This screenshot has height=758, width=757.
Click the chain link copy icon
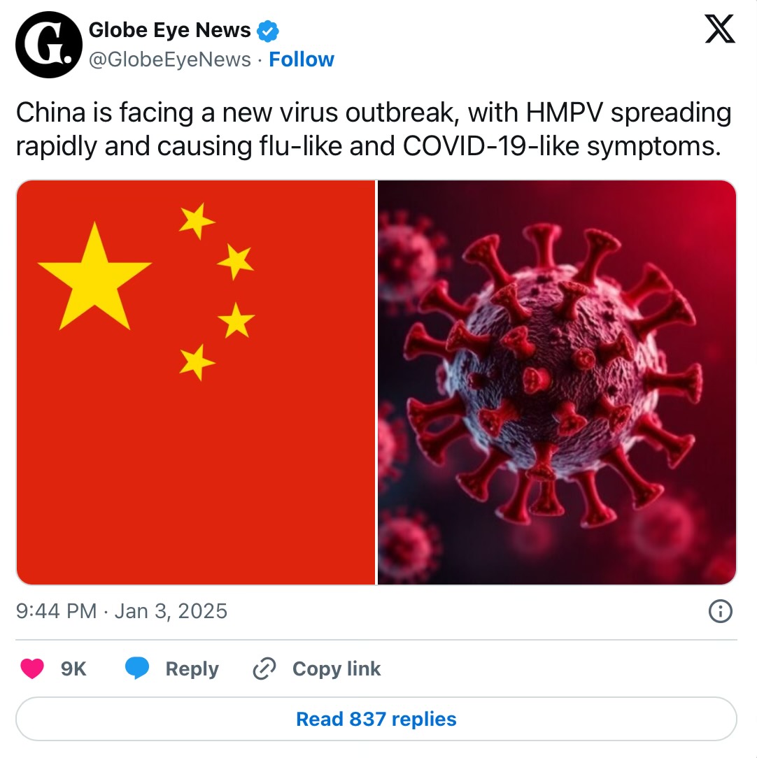(264, 668)
